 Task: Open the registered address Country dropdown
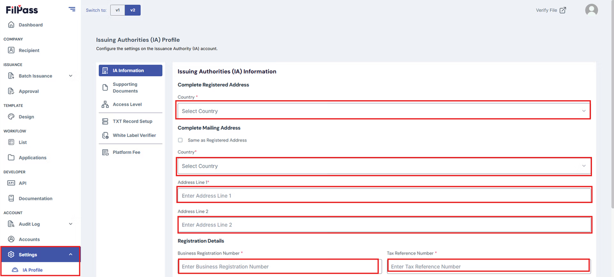click(384, 110)
